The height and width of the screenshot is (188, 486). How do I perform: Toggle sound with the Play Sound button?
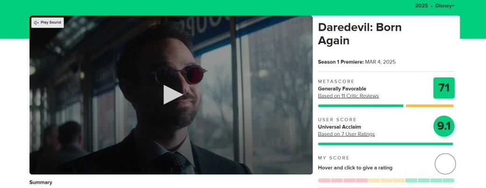click(x=47, y=22)
